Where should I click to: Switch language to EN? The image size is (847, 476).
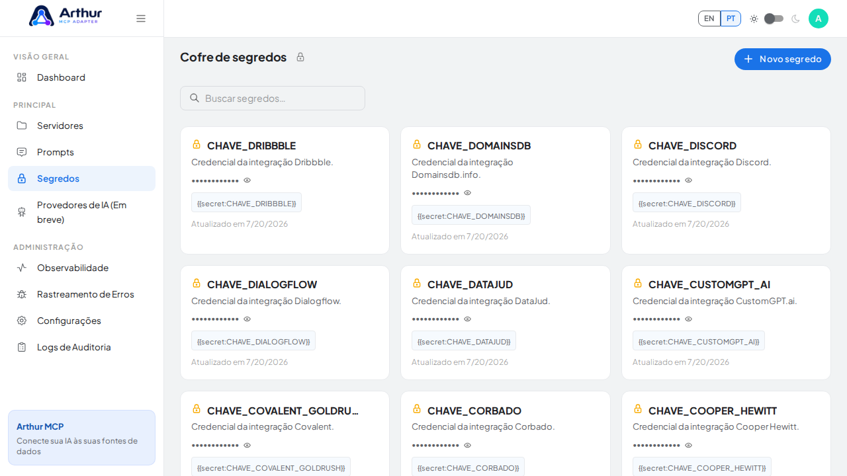[x=709, y=19]
